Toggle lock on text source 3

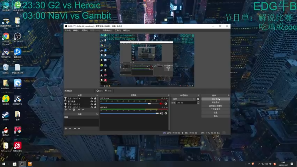(95, 104)
